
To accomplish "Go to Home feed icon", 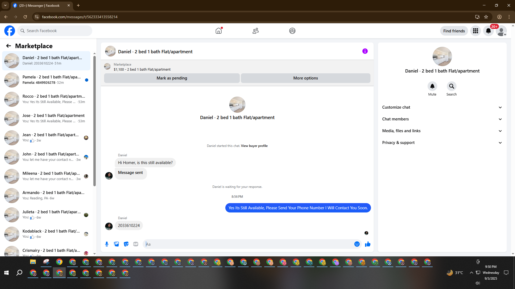I will tap(219, 31).
